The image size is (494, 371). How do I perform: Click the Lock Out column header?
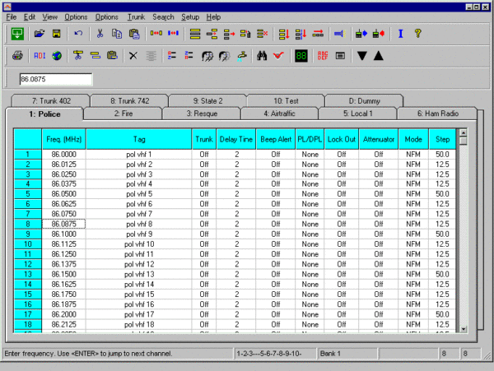(342, 139)
